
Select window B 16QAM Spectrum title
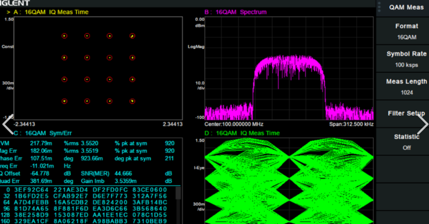coord(235,12)
